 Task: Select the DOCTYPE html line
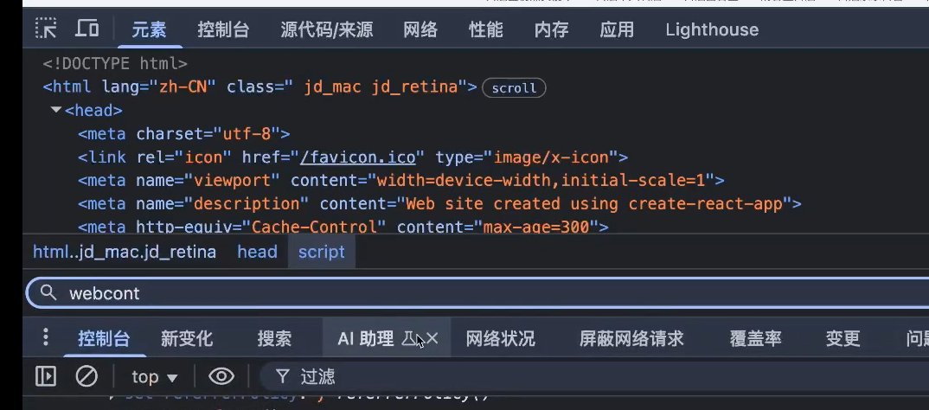pos(115,63)
